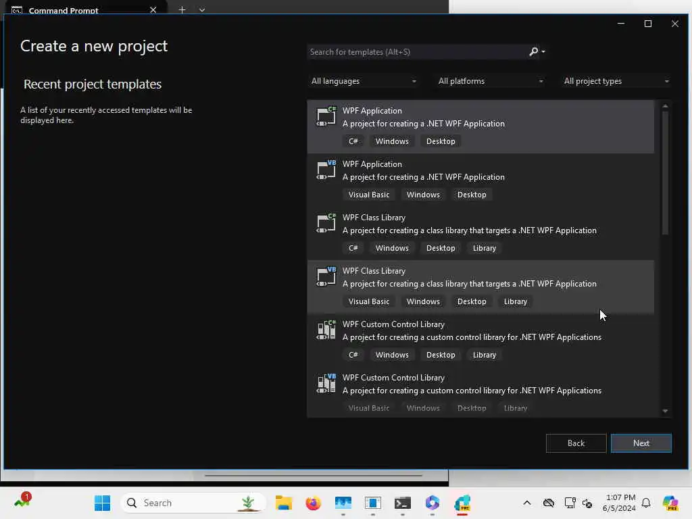Screen dimensions: 692x519
Task: Select the VB WPF Application template icon
Action: 326,170
